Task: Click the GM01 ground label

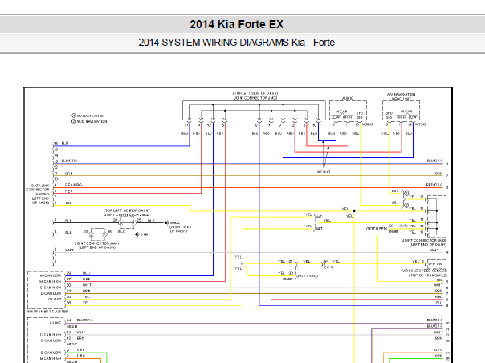Action: 145,235
